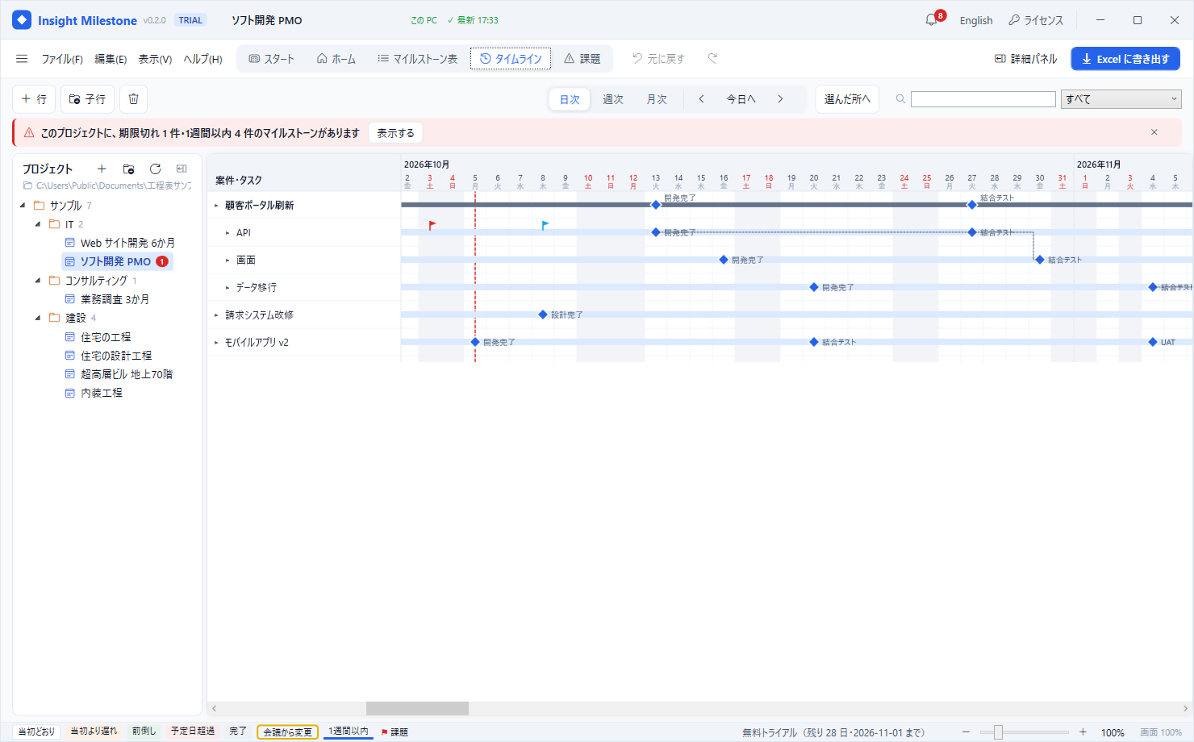Toggle the 1週間以内 legend filter
Viewport: 1194px width, 742px height.
click(x=349, y=732)
